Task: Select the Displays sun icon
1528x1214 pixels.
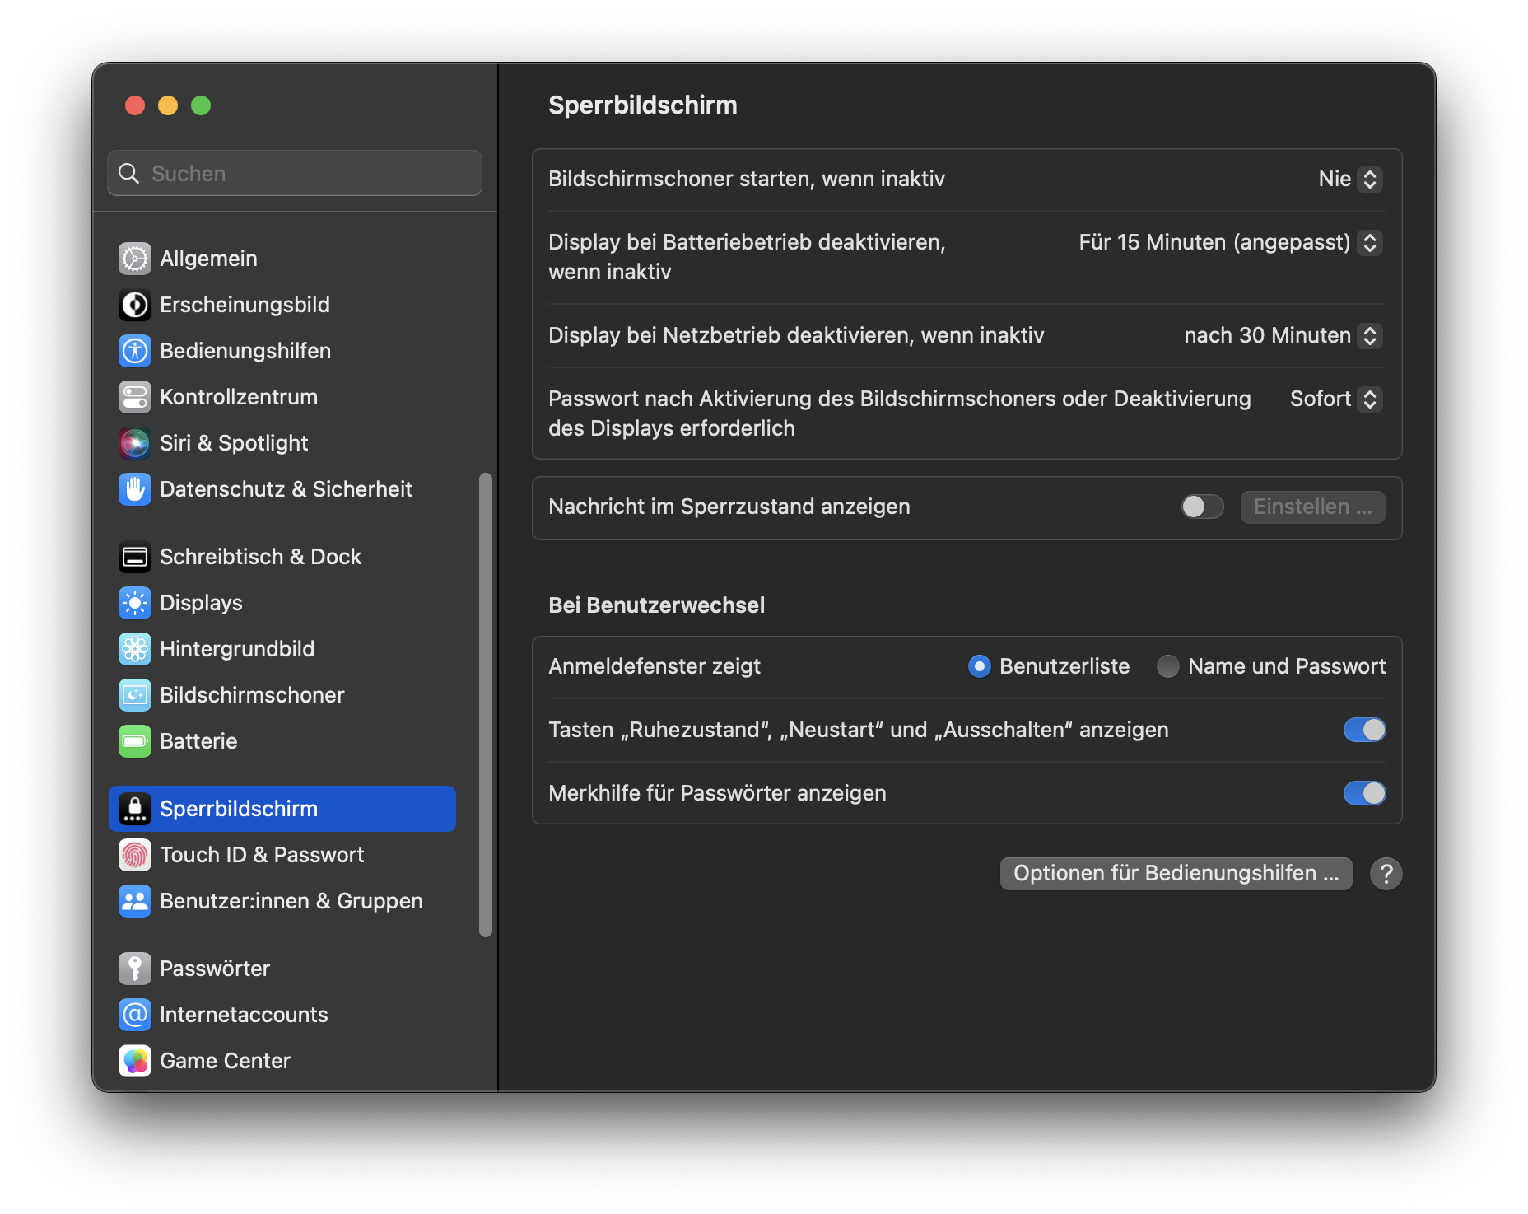Action: (135, 603)
